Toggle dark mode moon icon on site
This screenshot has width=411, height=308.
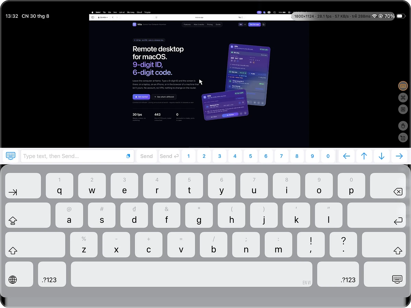(x=264, y=25)
